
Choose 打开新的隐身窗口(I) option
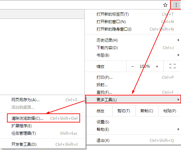click(133, 29)
